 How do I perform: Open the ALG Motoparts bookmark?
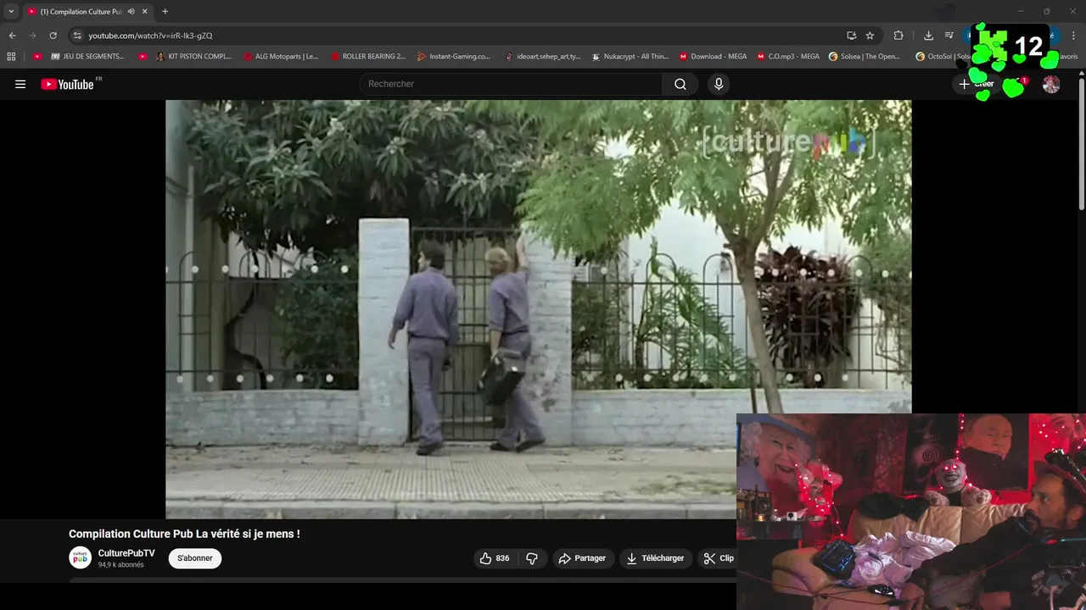pyautogui.click(x=281, y=57)
